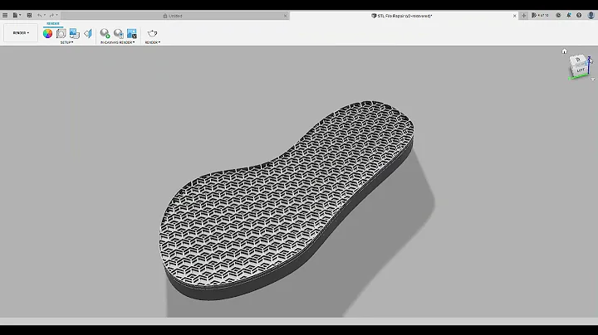Image resolution: width=598 pixels, height=335 pixels.
Task: Open the Help question mark menu
Action: coord(579,15)
